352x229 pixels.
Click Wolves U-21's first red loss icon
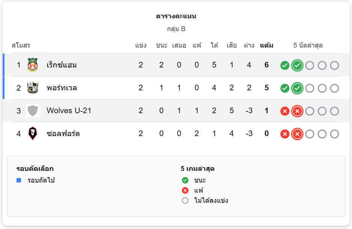[285, 111]
